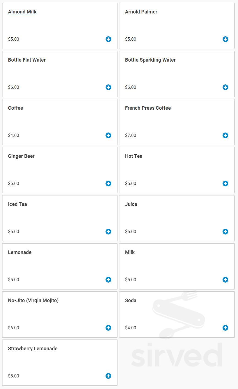Image resolution: width=238 pixels, height=389 pixels.
Task: Add Juice with plus icon
Action: [225, 231]
